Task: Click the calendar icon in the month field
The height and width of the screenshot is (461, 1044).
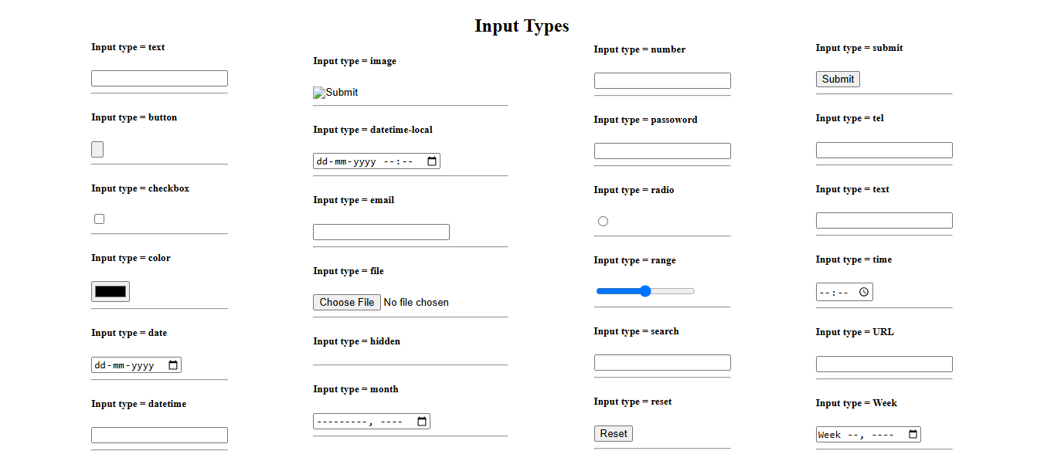Action: click(x=421, y=421)
